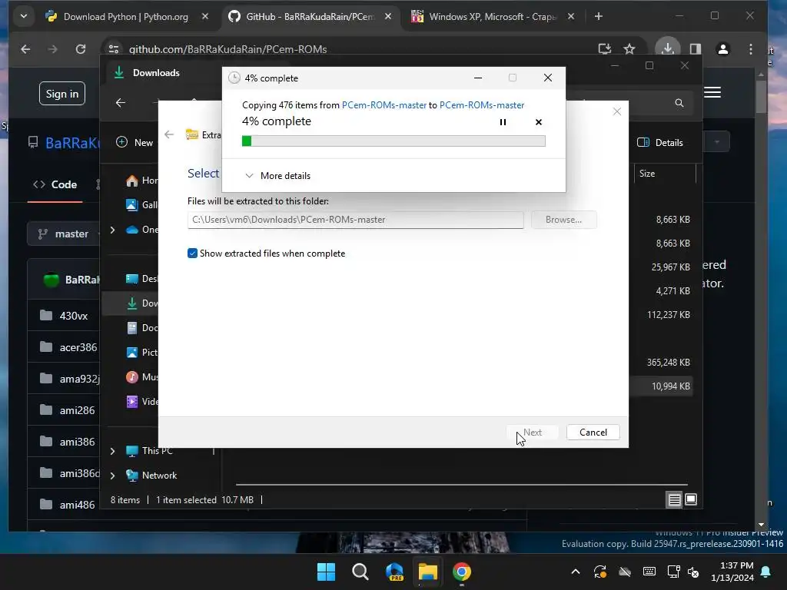This screenshot has width=787, height=590.
Task: Open the notifications bell
Action: [766, 572]
